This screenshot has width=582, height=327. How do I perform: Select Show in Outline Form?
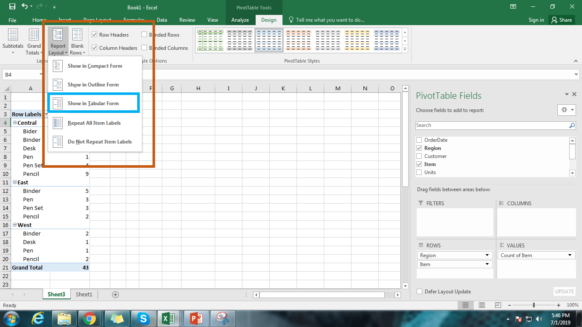tap(93, 85)
